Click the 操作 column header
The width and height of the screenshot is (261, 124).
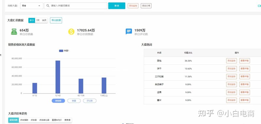pyautogui.click(x=237, y=53)
